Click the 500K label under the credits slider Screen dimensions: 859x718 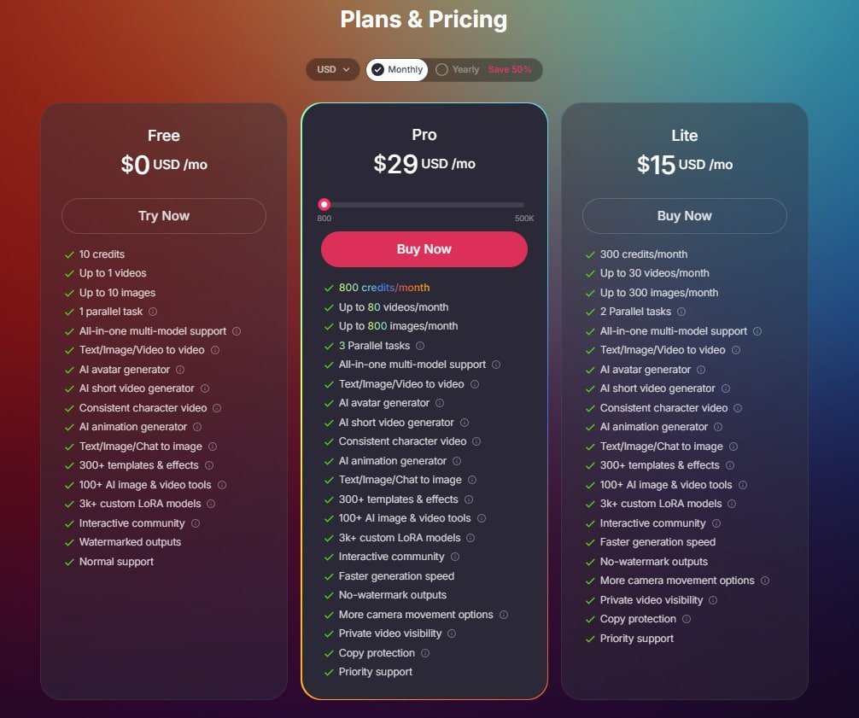point(524,219)
